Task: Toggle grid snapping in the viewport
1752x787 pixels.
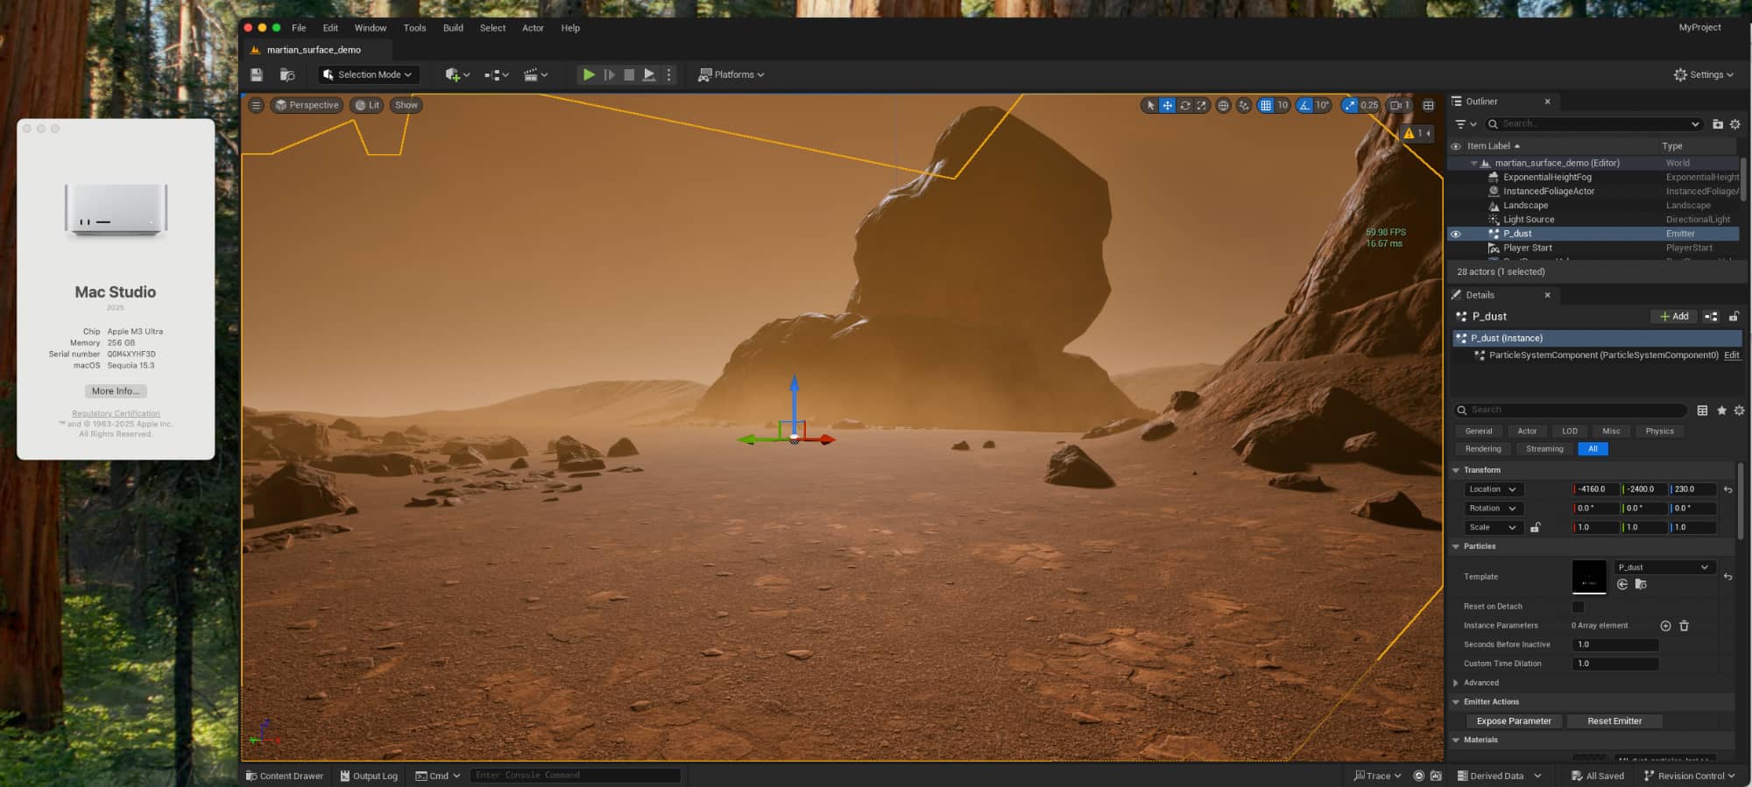Action: pyautogui.click(x=1265, y=105)
